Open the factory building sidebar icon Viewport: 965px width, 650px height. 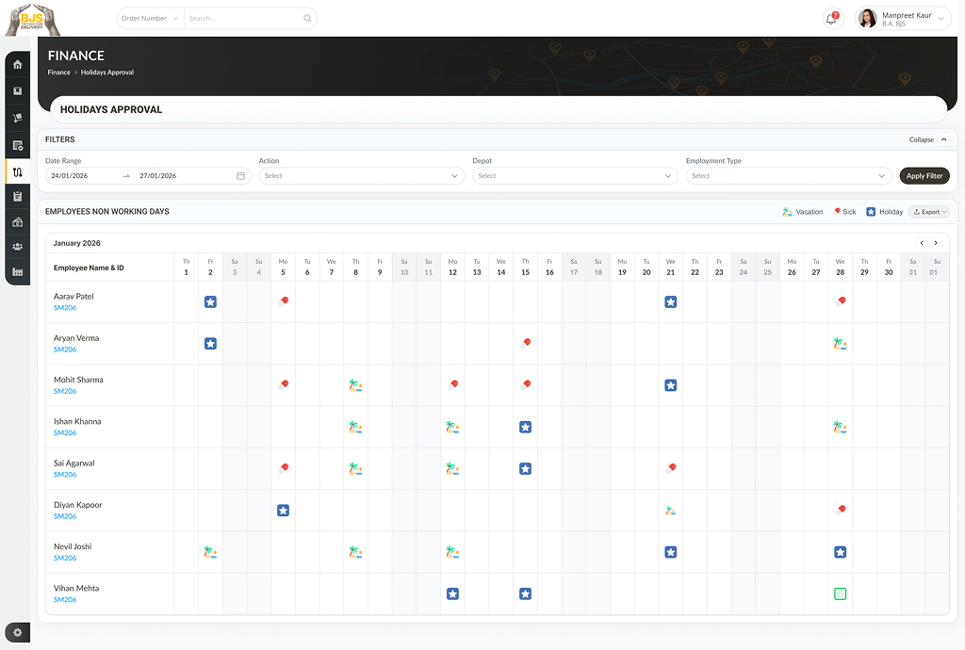point(17,272)
